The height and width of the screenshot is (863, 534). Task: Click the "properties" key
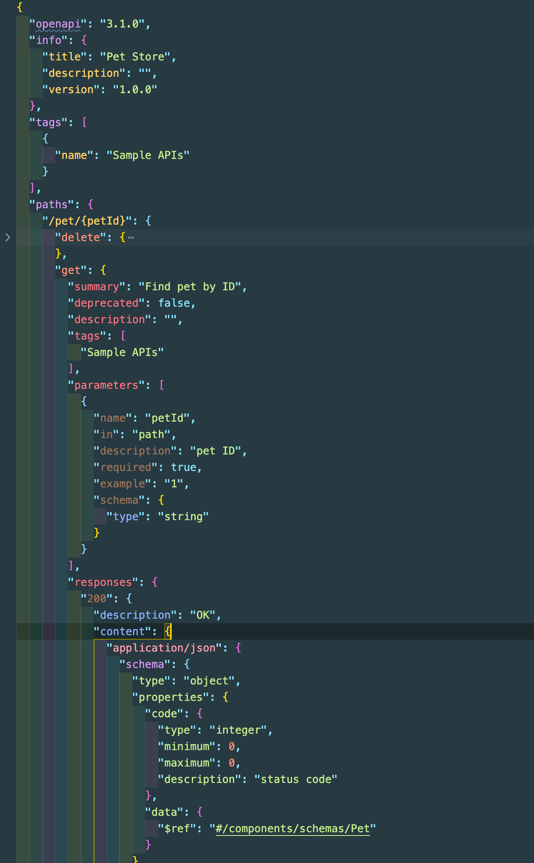coord(170,697)
